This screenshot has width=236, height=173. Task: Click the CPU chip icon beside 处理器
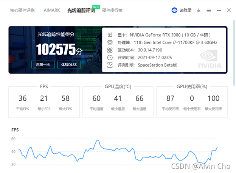110,42
